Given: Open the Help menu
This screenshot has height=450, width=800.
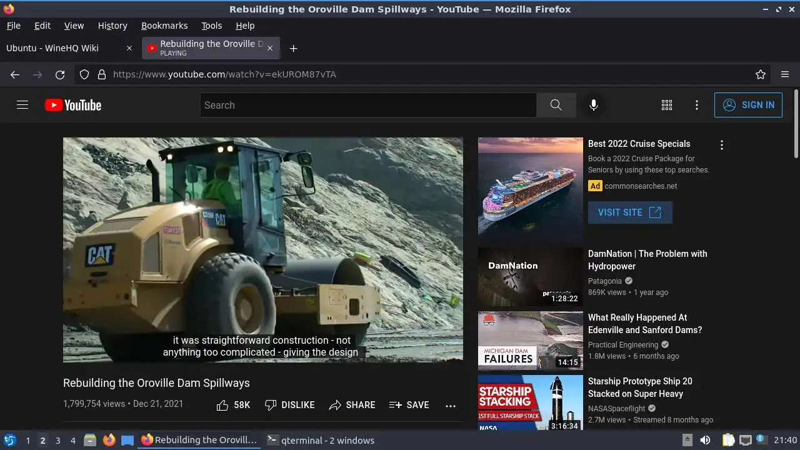Looking at the screenshot, I should (x=245, y=26).
